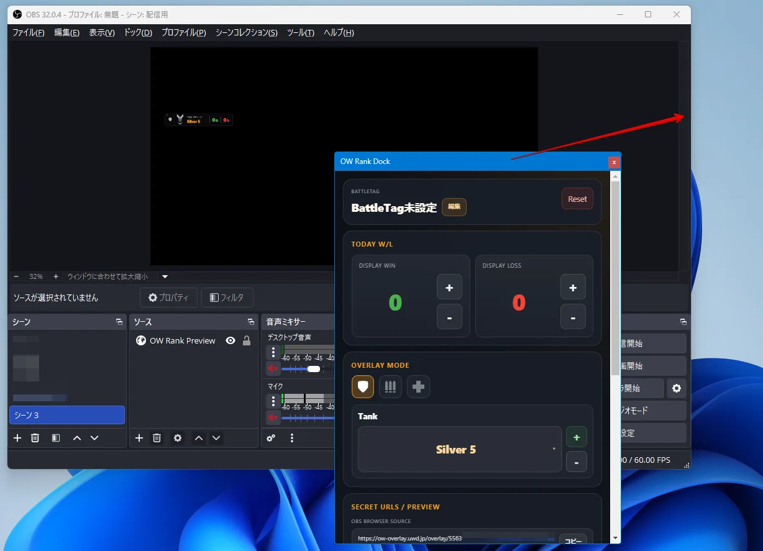Click the rank overlay in preview

[x=199, y=119]
